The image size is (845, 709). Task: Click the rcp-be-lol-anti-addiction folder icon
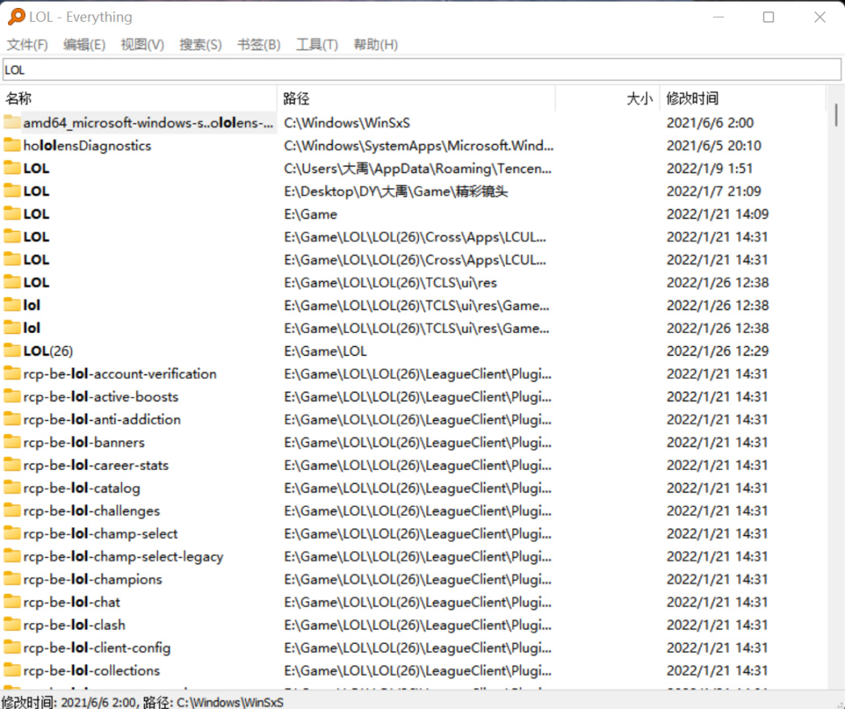click(12, 418)
